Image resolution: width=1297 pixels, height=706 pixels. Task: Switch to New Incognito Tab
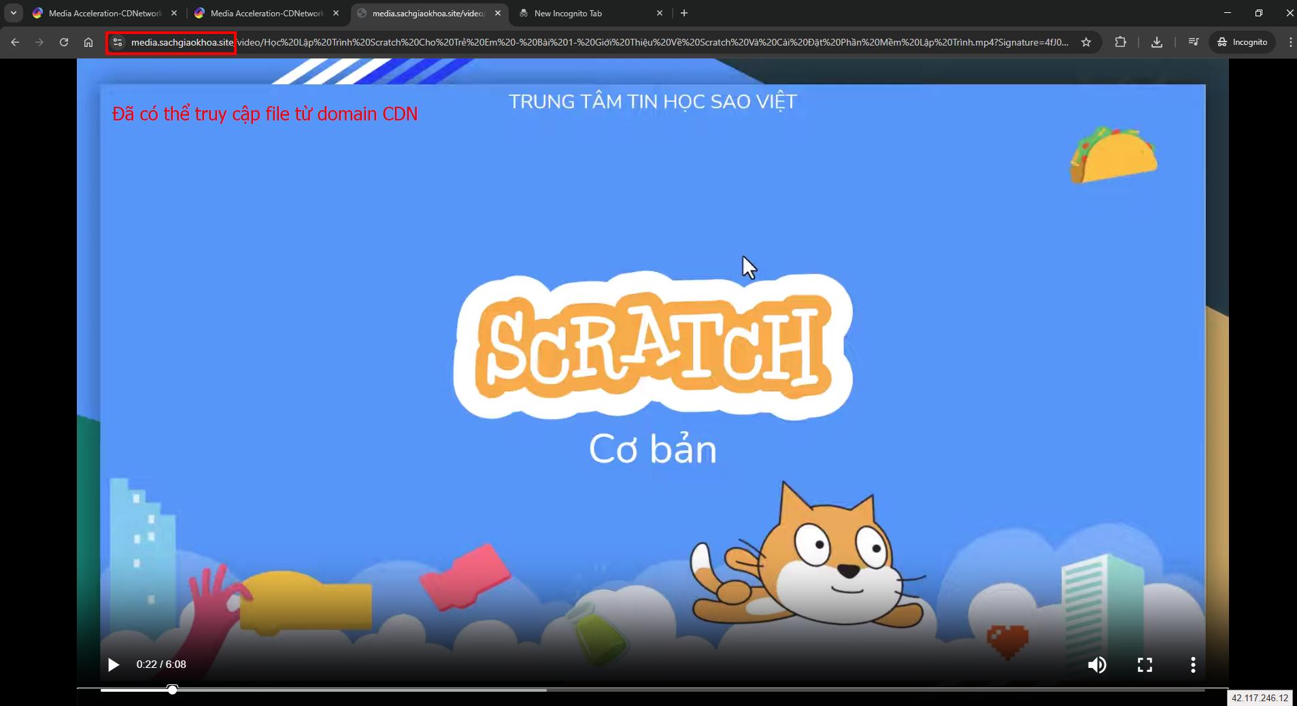pyautogui.click(x=585, y=13)
